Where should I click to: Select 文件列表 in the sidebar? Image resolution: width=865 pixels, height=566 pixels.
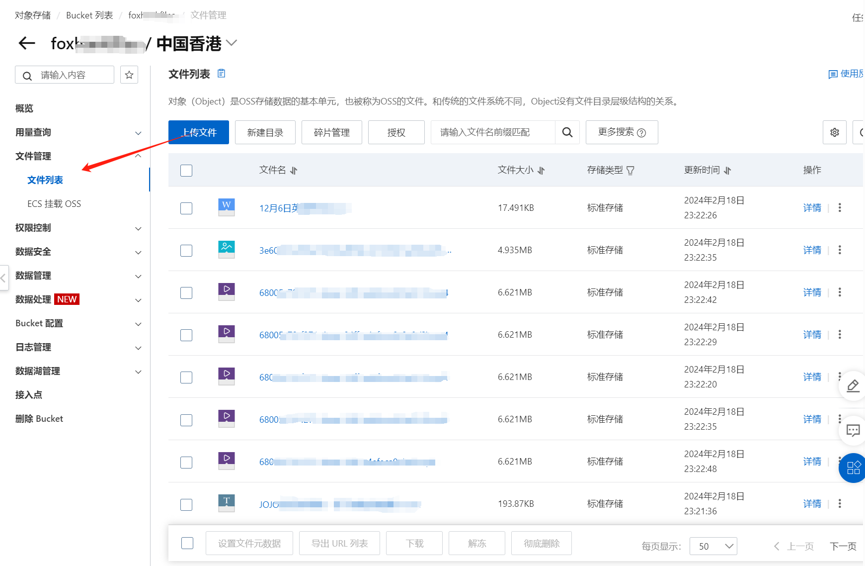tap(45, 180)
